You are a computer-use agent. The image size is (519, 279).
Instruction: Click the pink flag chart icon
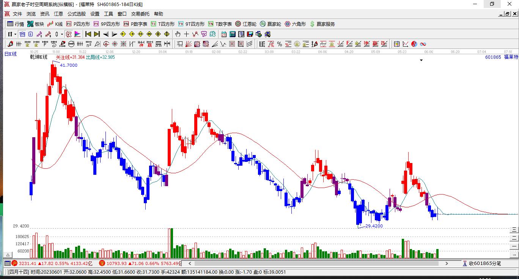coord(77,34)
